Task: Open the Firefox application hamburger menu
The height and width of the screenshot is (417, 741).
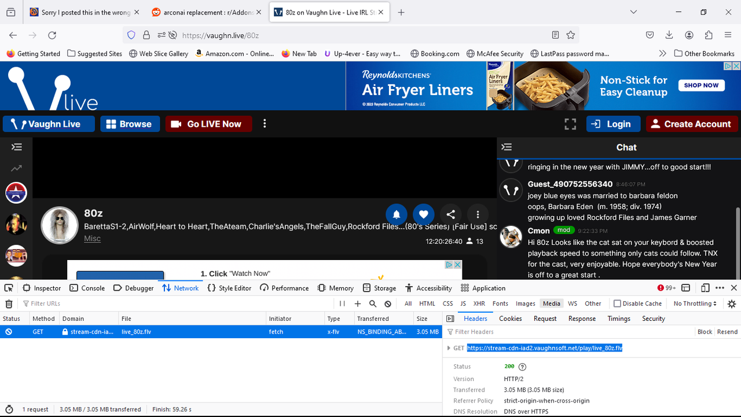Action: [x=728, y=35]
